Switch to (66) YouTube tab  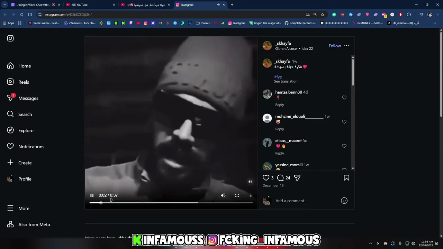[90, 5]
